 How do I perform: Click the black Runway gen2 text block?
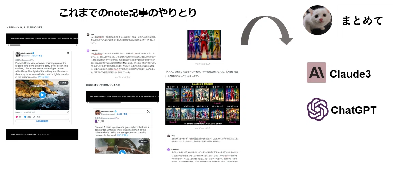point(42,134)
